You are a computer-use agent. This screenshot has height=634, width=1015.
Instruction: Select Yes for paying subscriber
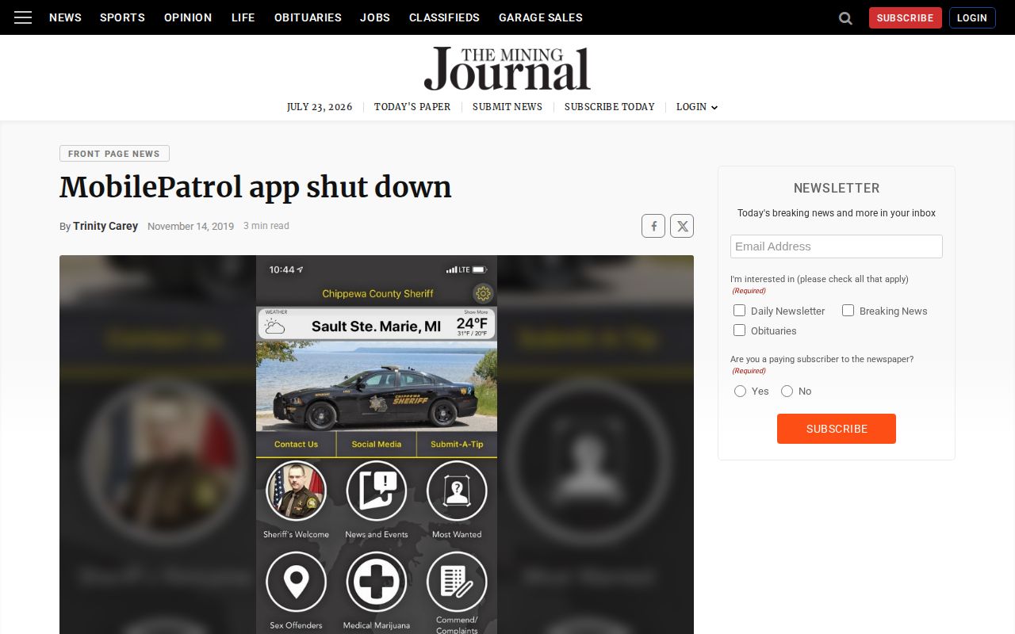pos(740,391)
